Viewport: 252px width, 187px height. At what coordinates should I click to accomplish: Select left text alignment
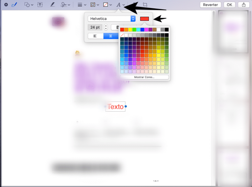pyautogui.click(x=95, y=36)
